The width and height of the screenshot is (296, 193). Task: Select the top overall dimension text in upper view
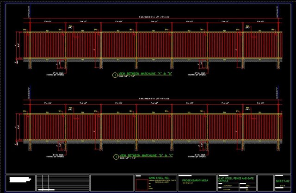pos(148,17)
